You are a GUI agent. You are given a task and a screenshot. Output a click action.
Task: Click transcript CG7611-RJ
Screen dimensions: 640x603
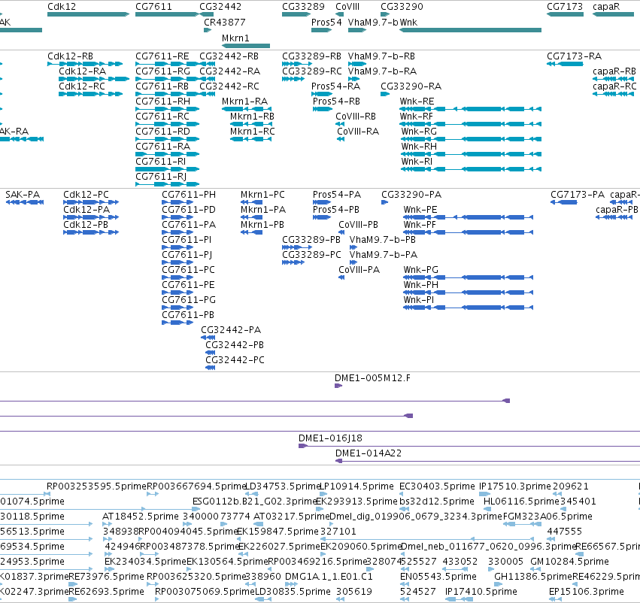161,176
